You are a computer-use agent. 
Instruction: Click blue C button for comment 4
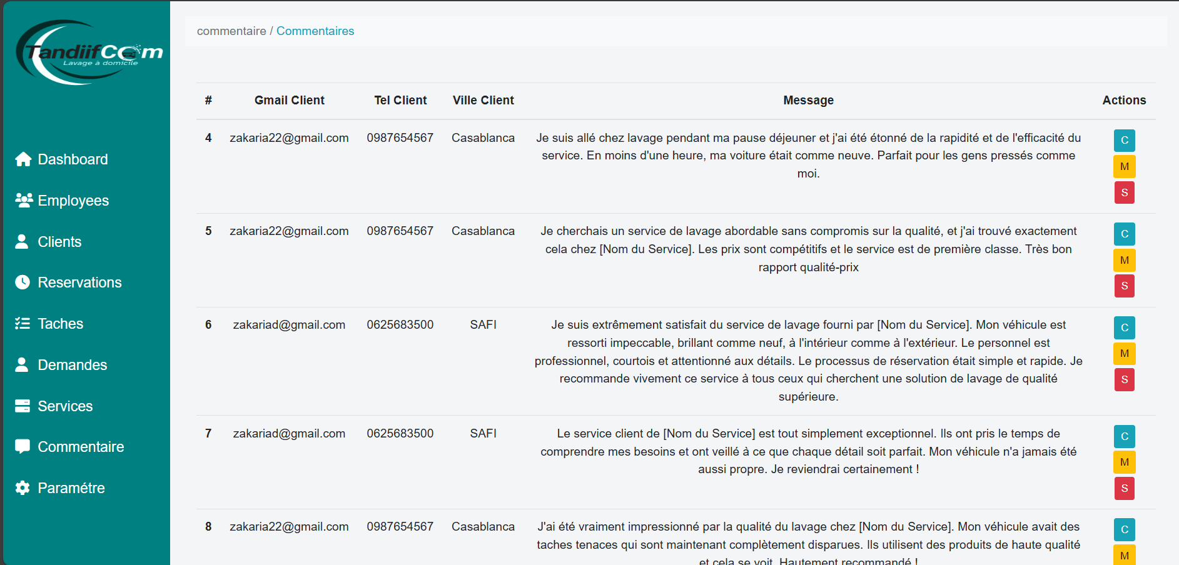1125,140
